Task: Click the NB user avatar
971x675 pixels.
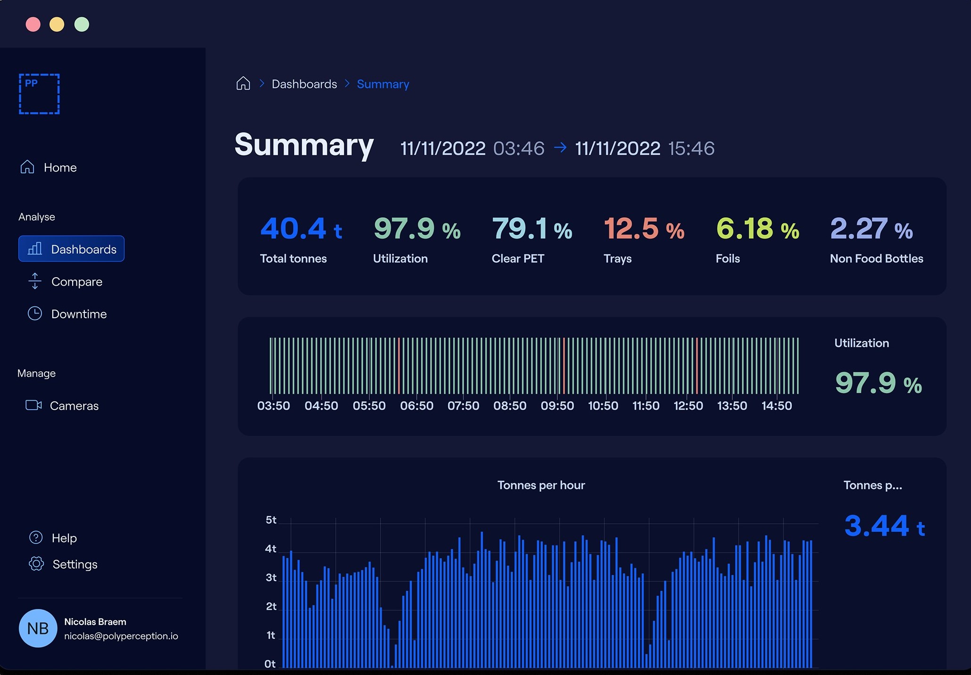Action: (x=38, y=628)
